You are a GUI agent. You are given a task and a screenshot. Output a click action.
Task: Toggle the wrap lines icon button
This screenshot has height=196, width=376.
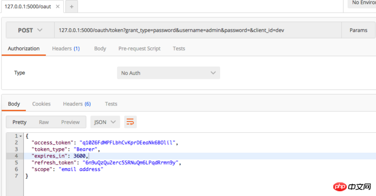point(130,122)
